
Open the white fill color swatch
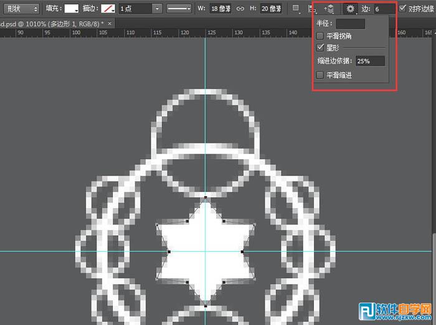(x=72, y=9)
